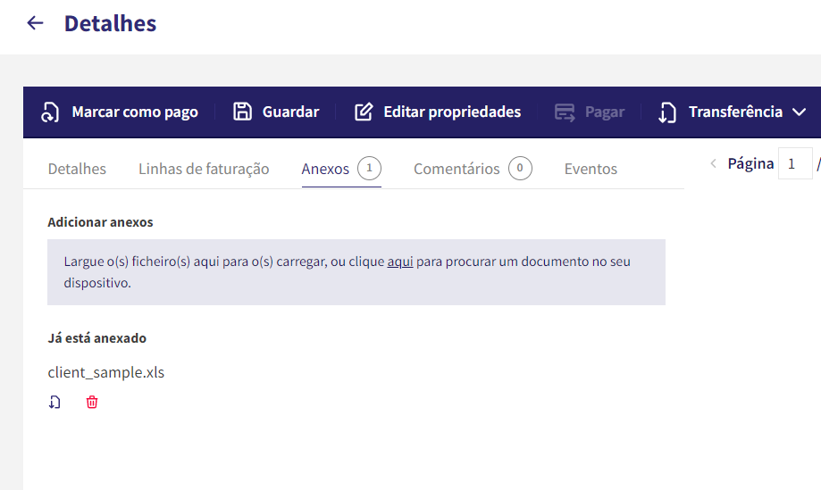The width and height of the screenshot is (821, 490).
Task: Click the file drop zone area
Action: [356, 272]
